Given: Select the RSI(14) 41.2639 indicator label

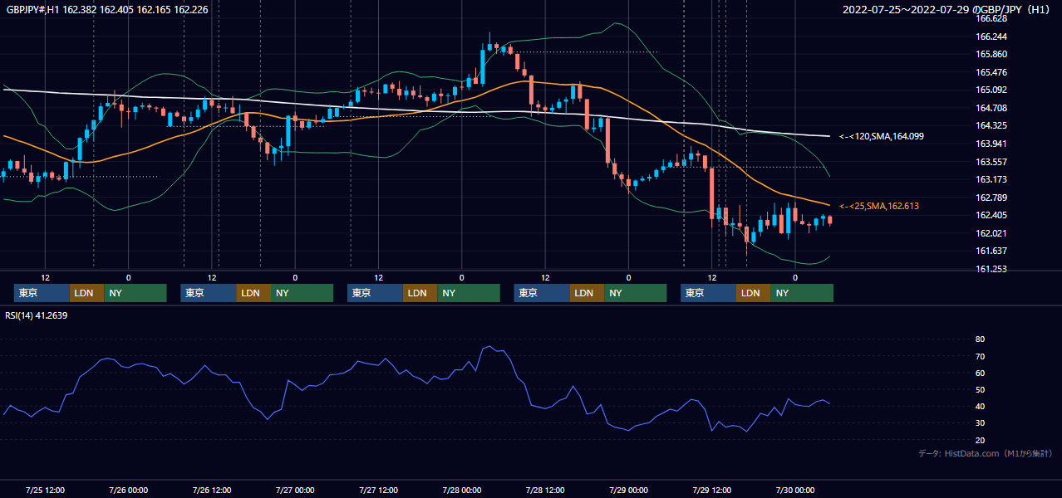Looking at the screenshot, I should tap(36, 315).
